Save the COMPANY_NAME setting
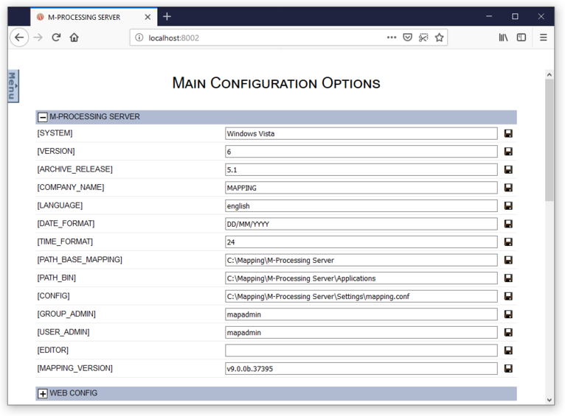 tap(508, 188)
